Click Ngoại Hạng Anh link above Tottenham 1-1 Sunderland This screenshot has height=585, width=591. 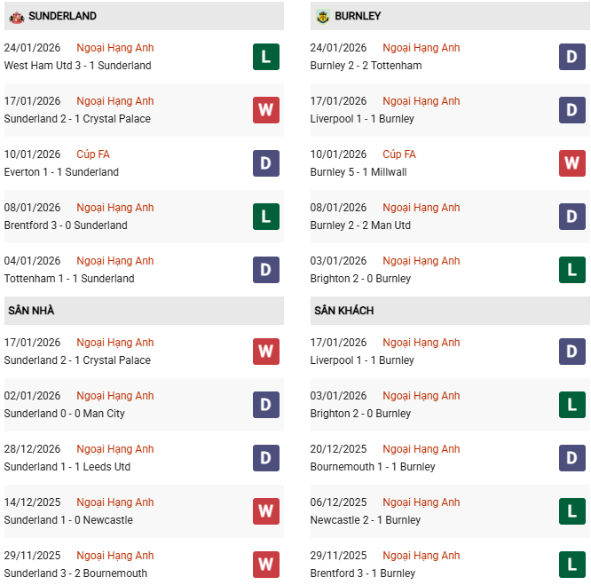pos(115,261)
